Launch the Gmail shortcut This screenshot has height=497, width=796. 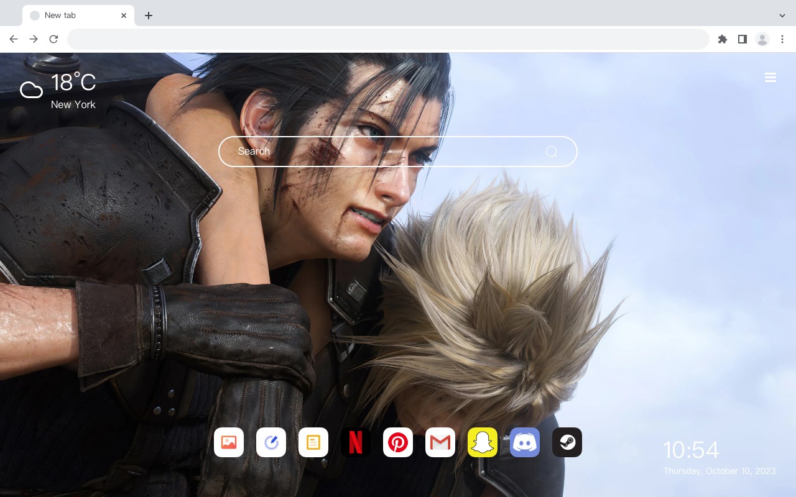pyautogui.click(x=440, y=442)
